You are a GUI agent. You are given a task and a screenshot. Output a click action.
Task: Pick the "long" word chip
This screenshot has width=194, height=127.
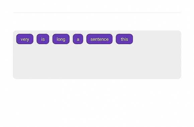[x=61, y=39]
